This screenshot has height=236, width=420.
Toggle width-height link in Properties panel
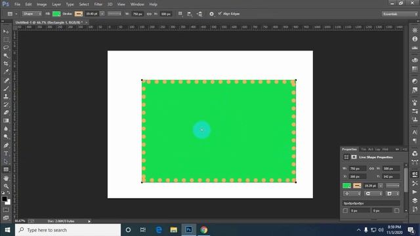coord(371,168)
